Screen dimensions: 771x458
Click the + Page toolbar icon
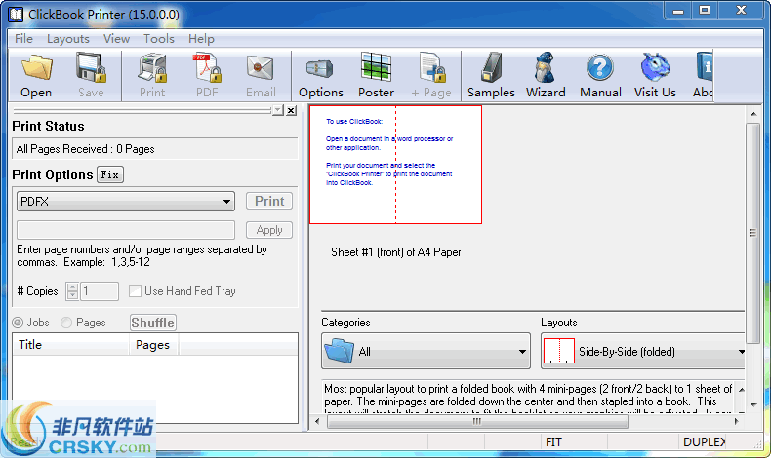[x=432, y=68]
